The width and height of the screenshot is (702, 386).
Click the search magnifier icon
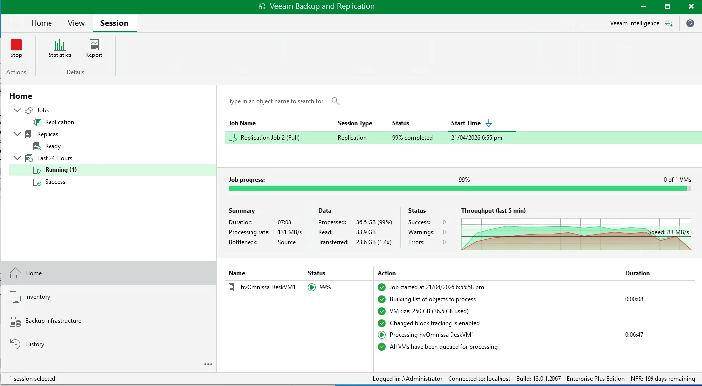tap(335, 101)
